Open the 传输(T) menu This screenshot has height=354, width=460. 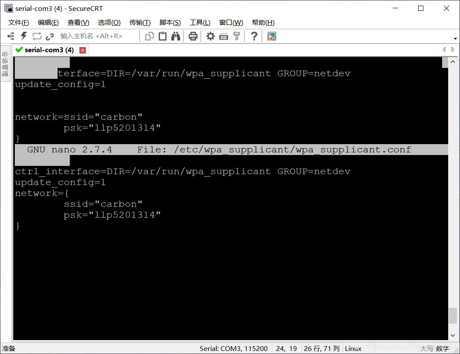(140, 23)
